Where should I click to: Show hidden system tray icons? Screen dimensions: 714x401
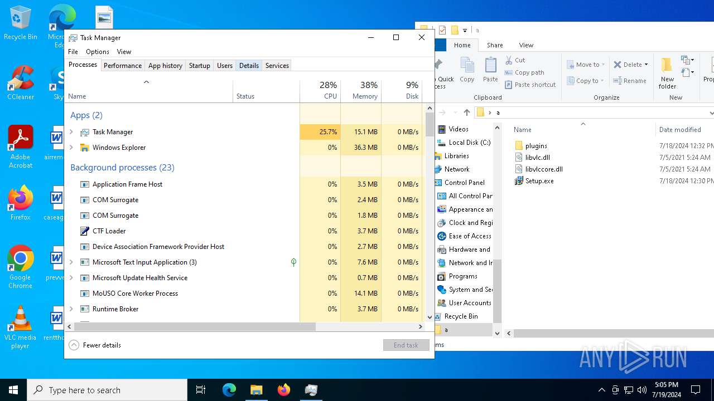601,390
